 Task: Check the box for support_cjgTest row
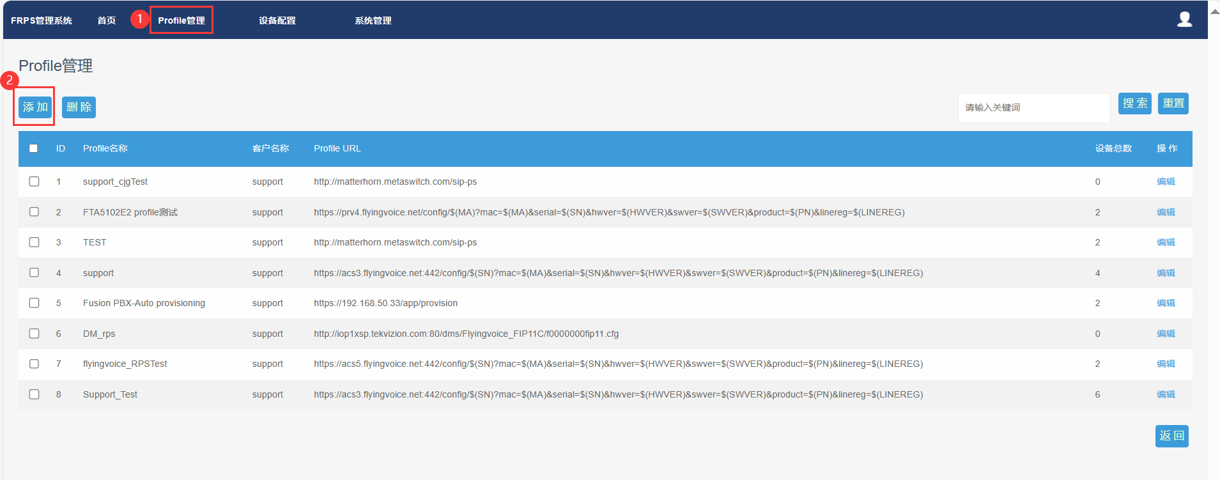[35, 182]
